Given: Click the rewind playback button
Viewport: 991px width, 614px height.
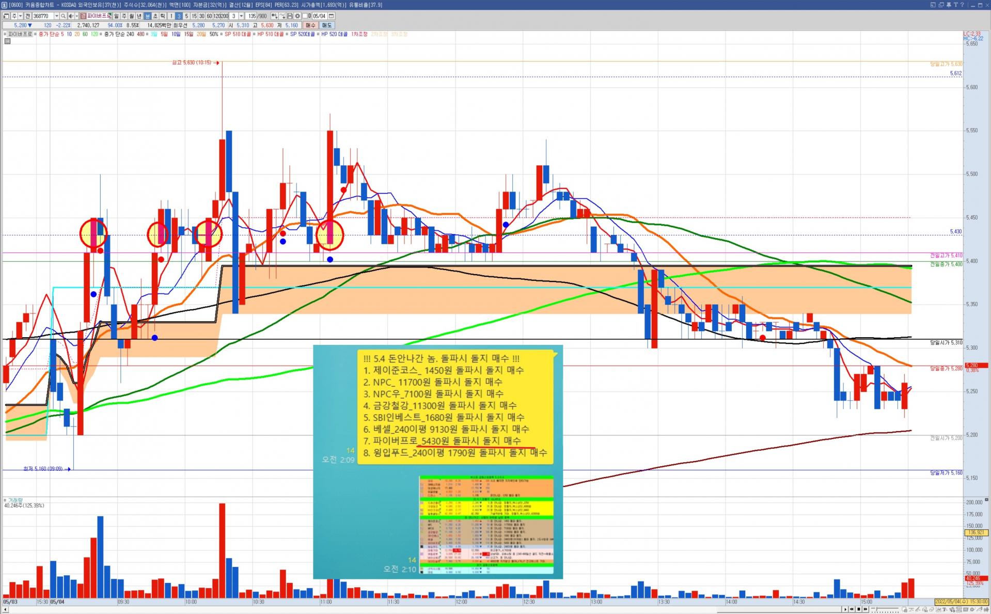Looking at the screenshot, I should [852, 609].
